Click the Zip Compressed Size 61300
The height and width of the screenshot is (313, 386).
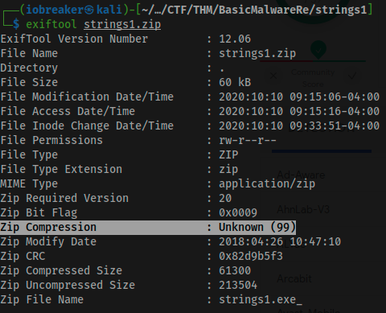click(235, 270)
